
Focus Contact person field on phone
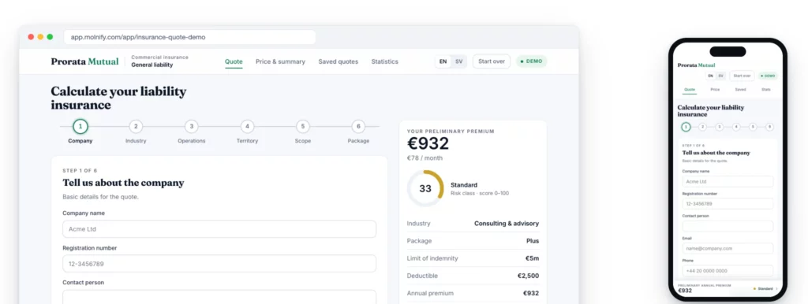(728, 226)
